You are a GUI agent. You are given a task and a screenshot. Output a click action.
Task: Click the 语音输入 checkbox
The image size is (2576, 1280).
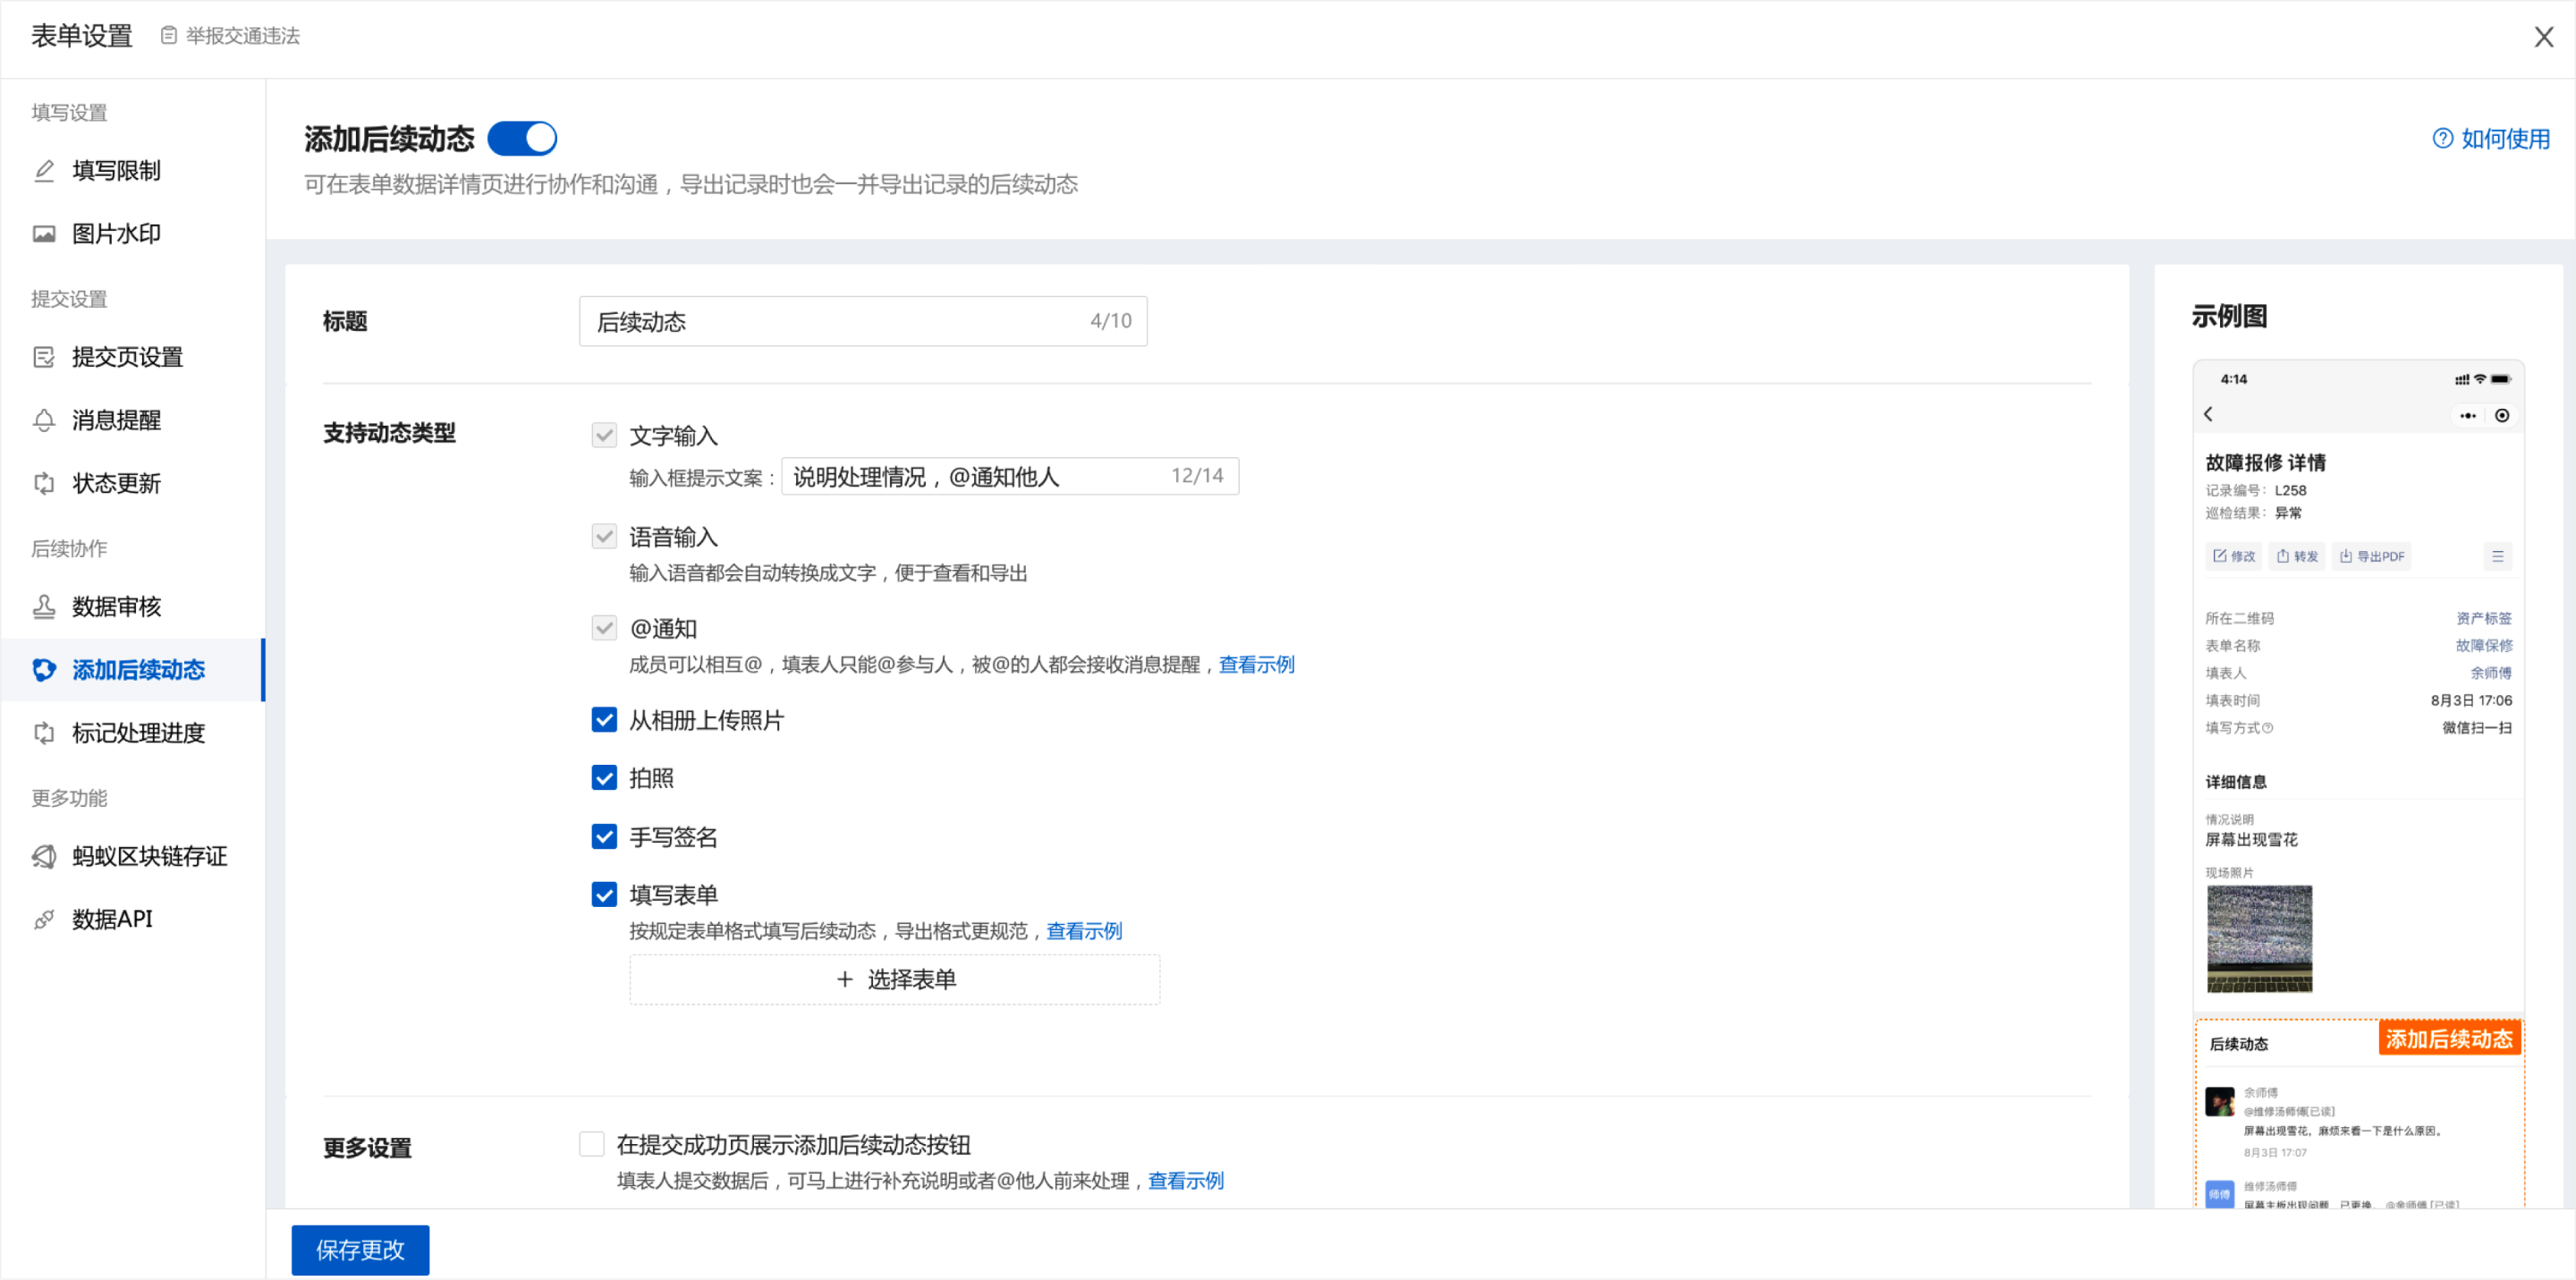pyautogui.click(x=604, y=536)
